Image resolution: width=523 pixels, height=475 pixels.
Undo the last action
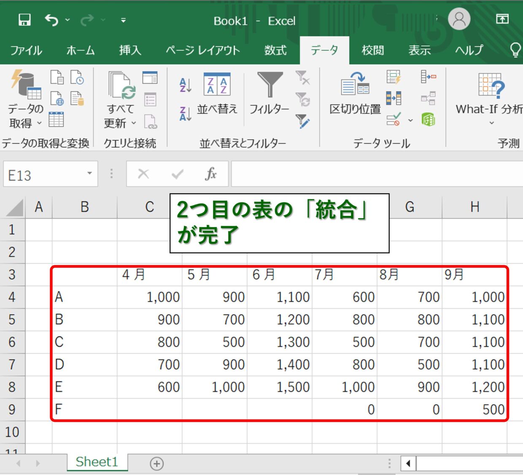tap(51, 20)
